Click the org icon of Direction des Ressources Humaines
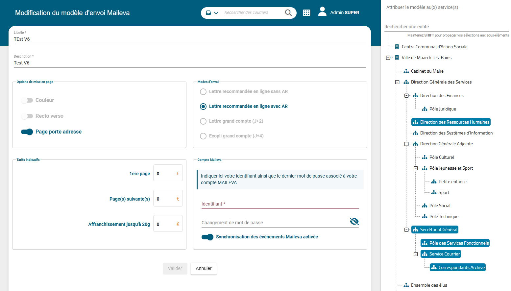 tap(415, 122)
